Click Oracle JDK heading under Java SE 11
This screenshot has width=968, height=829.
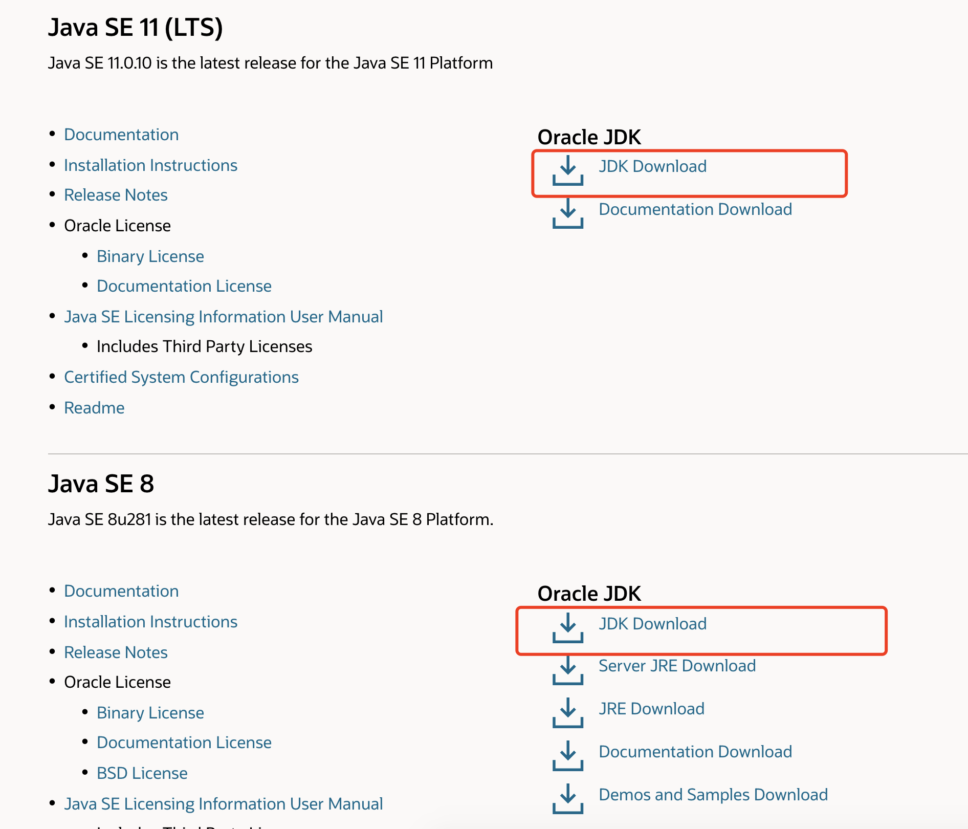click(589, 137)
